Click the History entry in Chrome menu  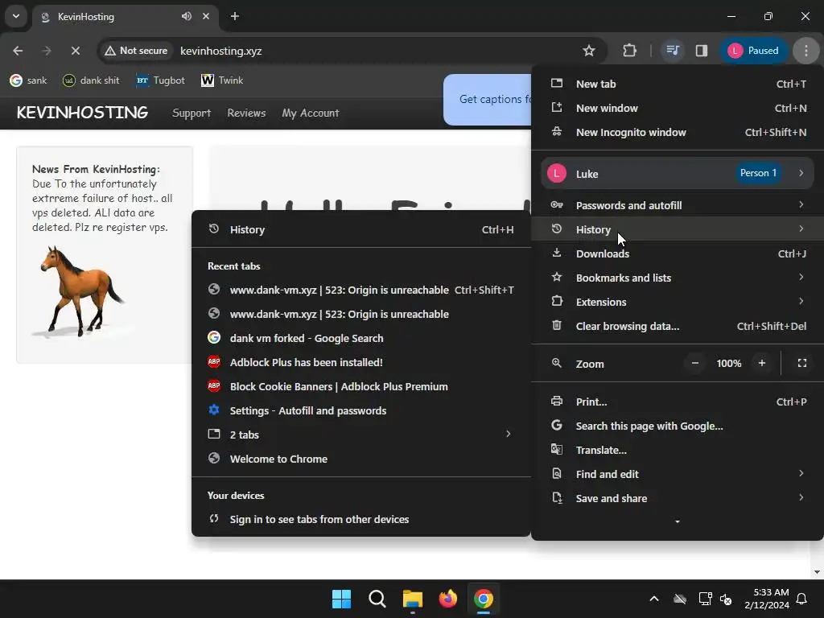(678, 229)
